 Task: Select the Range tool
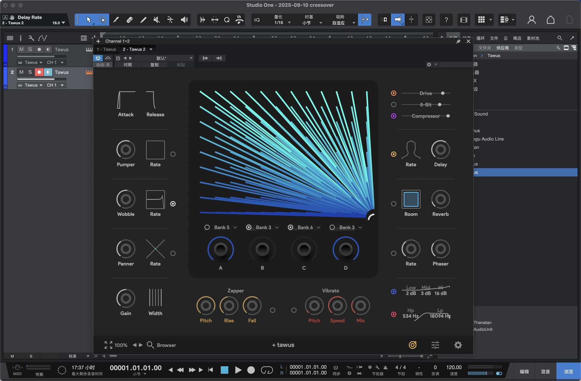pyautogui.click(x=103, y=20)
